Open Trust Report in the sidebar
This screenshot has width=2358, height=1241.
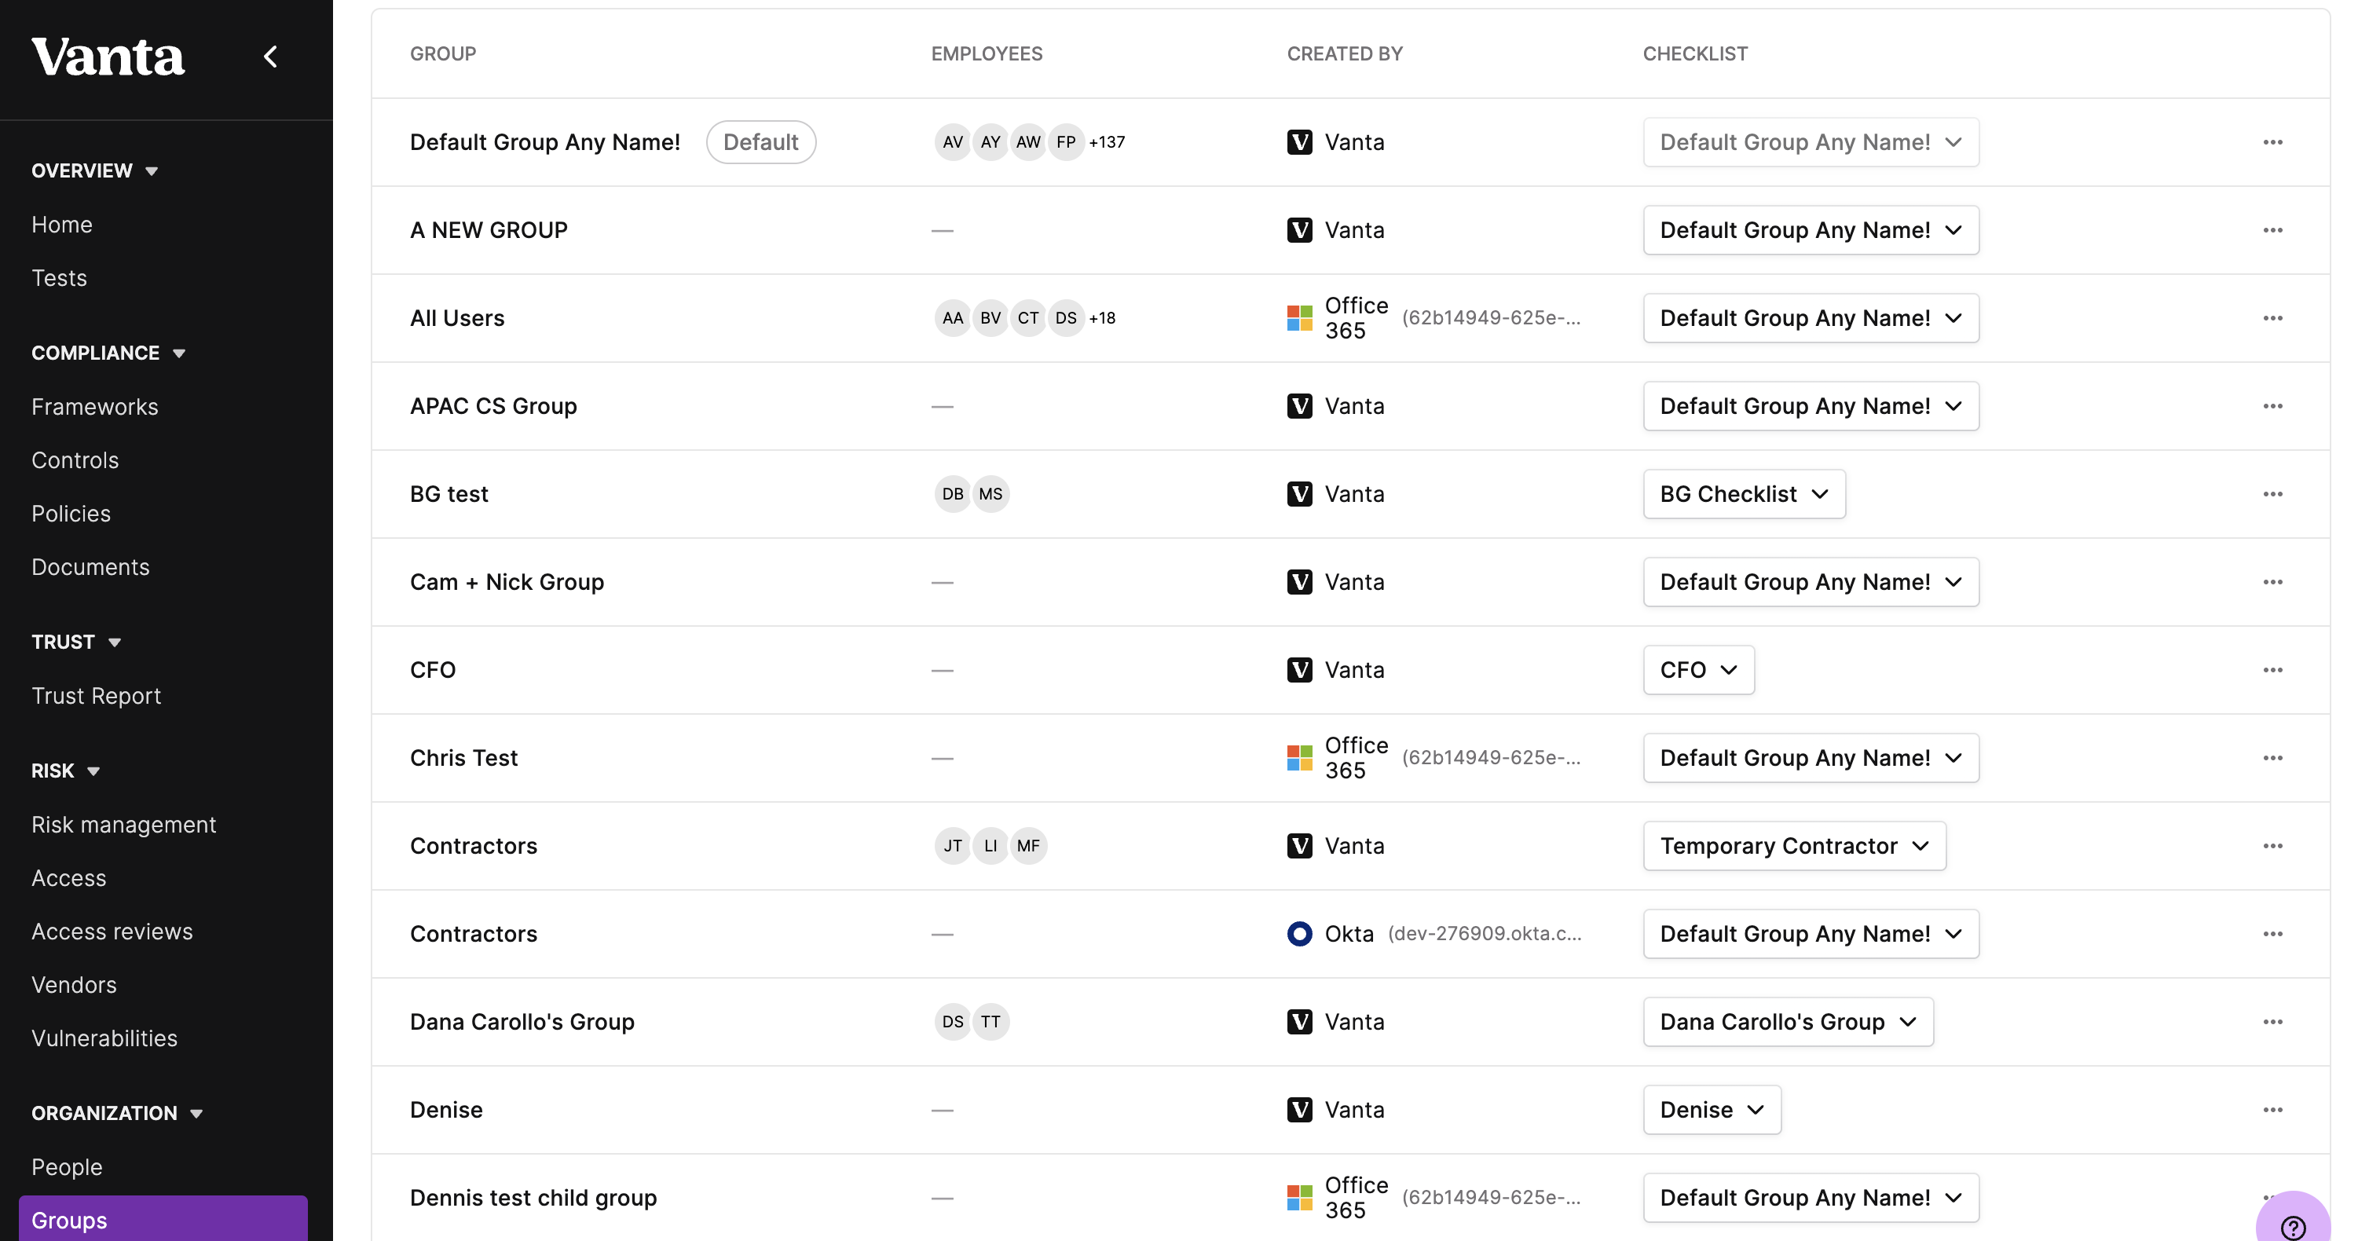coord(96,697)
